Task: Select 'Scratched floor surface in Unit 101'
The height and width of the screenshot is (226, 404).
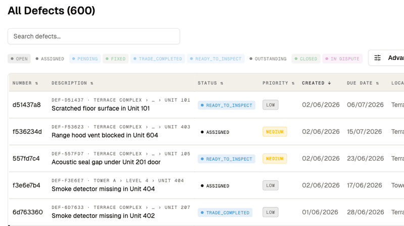Action: 100,108
